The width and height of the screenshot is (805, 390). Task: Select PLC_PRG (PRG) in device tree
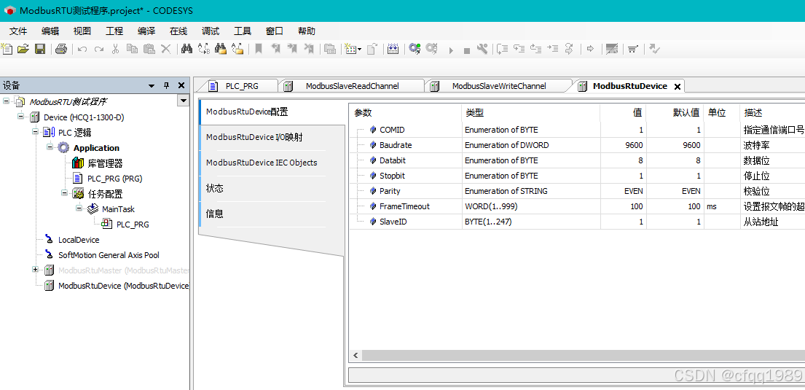click(114, 179)
